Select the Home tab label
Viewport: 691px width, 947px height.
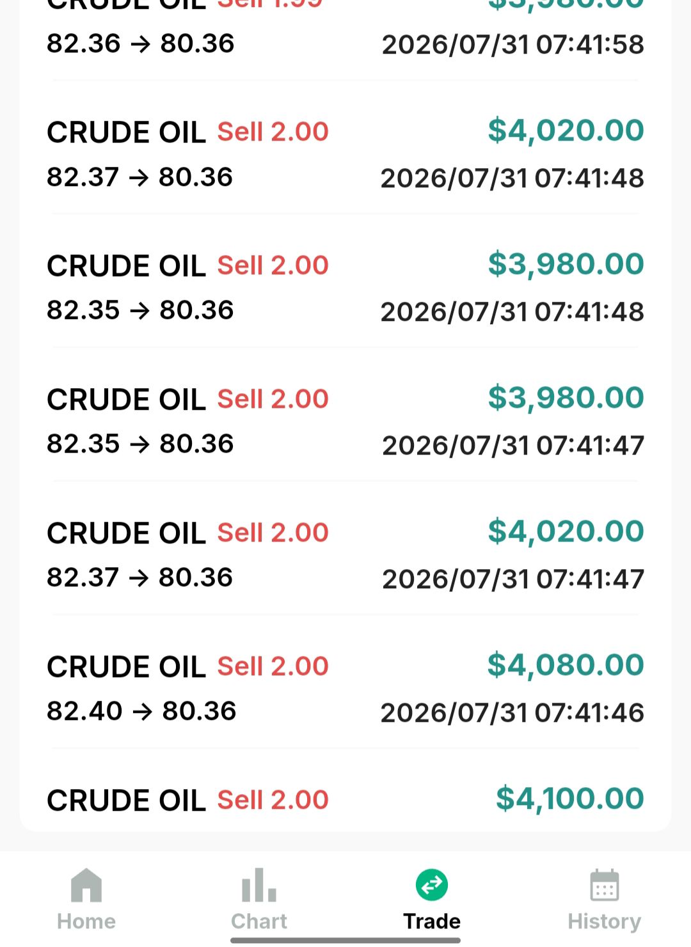[x=86, y=921]
